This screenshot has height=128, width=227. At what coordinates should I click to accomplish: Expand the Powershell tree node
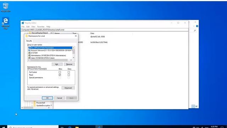pyautogui.click(x=32, y=103)
